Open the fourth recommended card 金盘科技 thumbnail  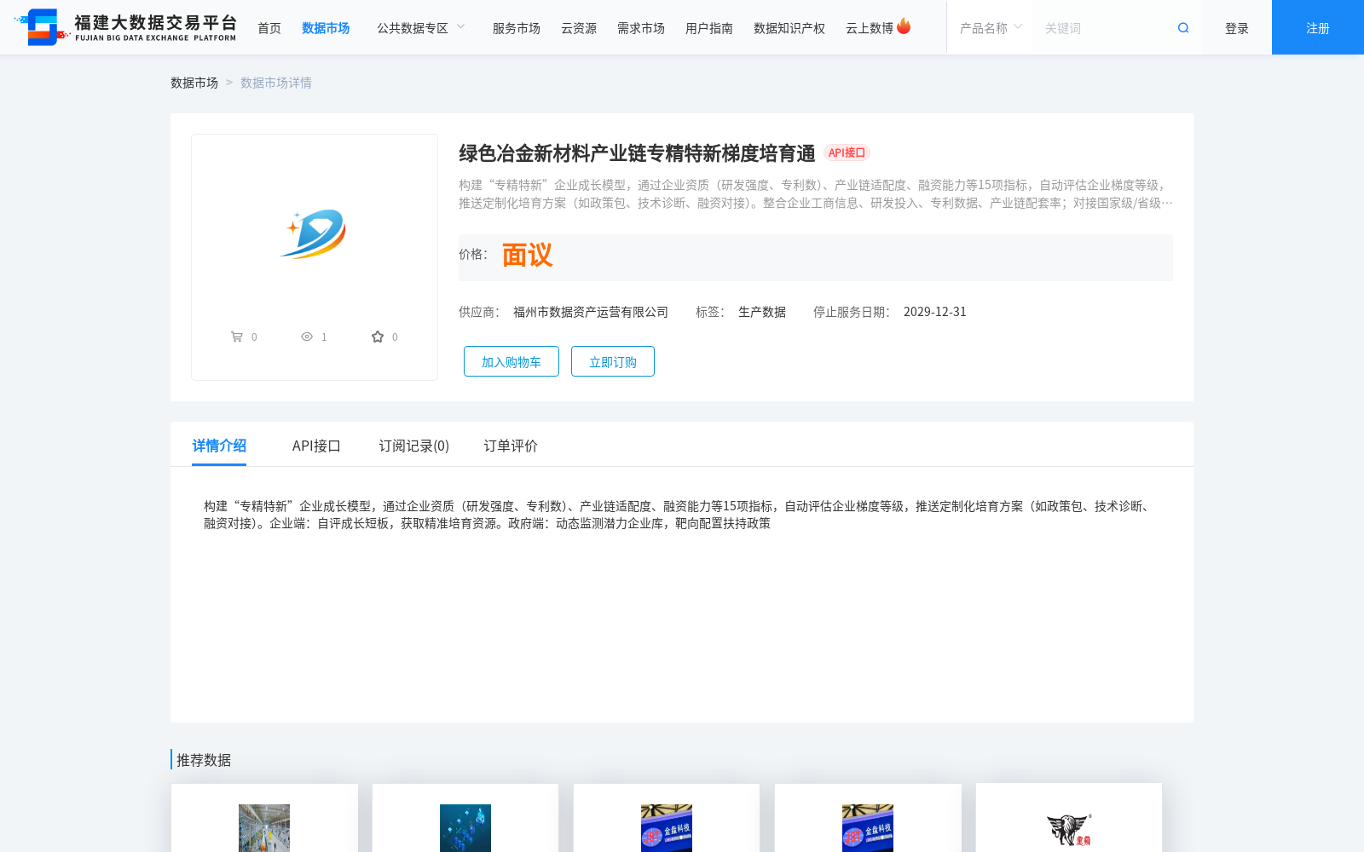868,828
